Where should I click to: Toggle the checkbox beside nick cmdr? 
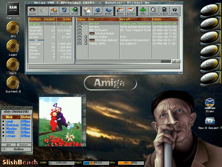(x=3, y=122)
